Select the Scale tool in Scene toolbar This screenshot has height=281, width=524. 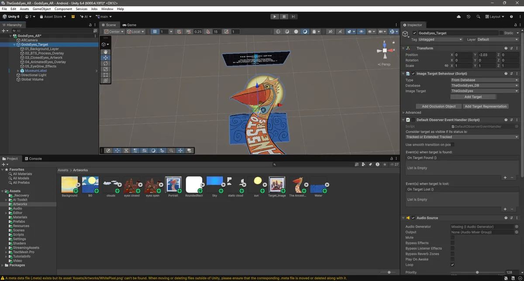(x=106, y=69)
